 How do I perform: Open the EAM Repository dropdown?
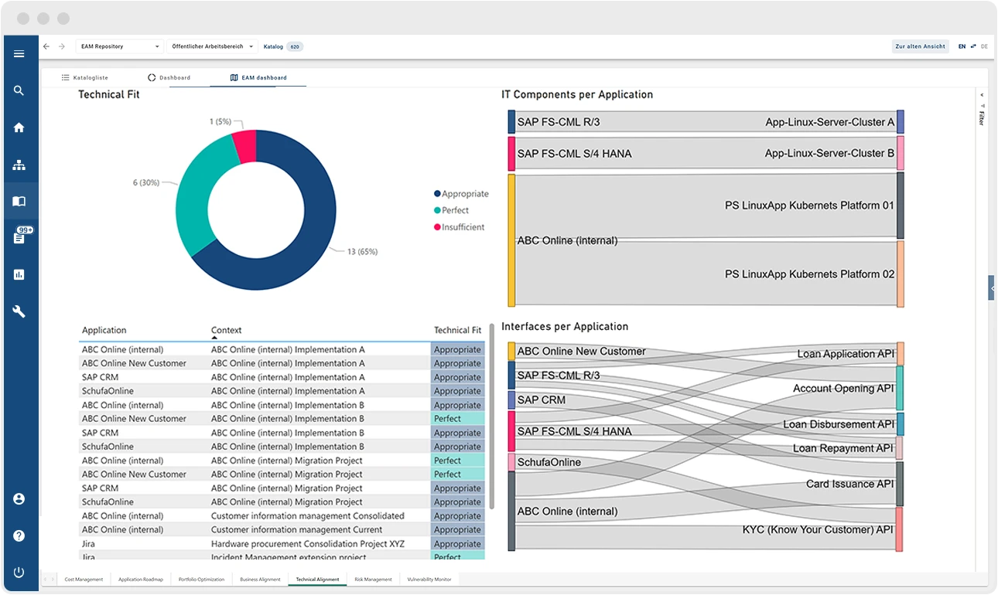tap(120, 46)
